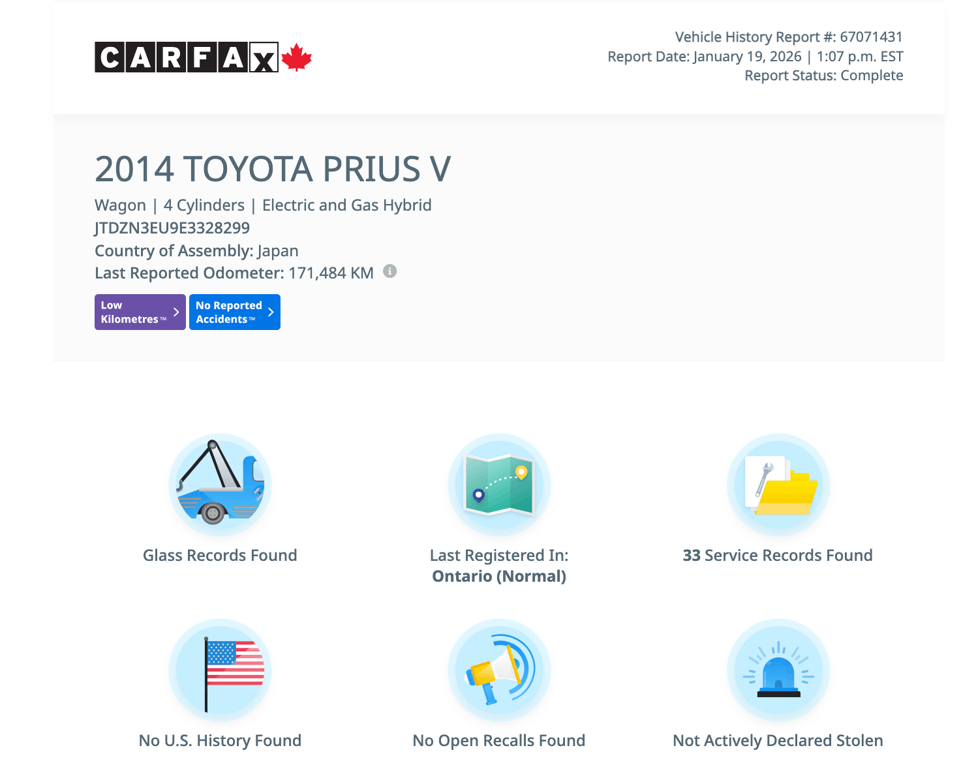Open the No Reported Accidents badge
Image resolution: width=976 pixels, height=780 pixels.
coord(228,312)
